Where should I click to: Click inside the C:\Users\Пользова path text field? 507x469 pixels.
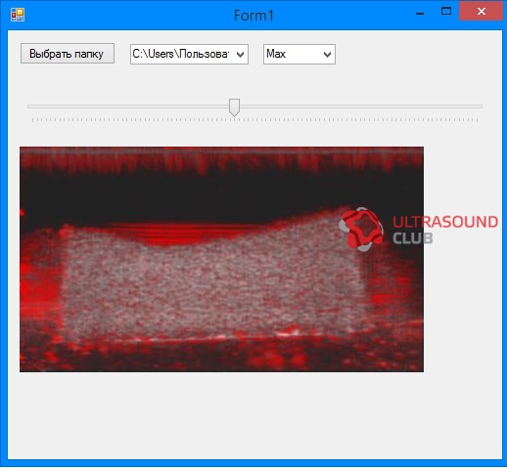pyautogui.click(x=181, y=54)
